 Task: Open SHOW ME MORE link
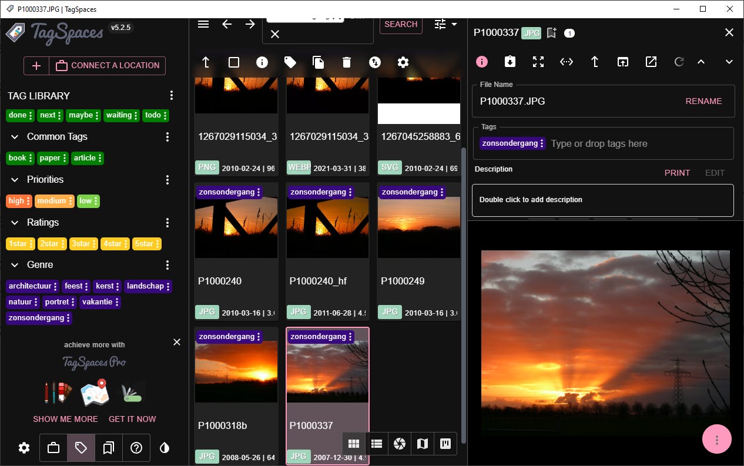pyautogui.click(x=65, y=419)
